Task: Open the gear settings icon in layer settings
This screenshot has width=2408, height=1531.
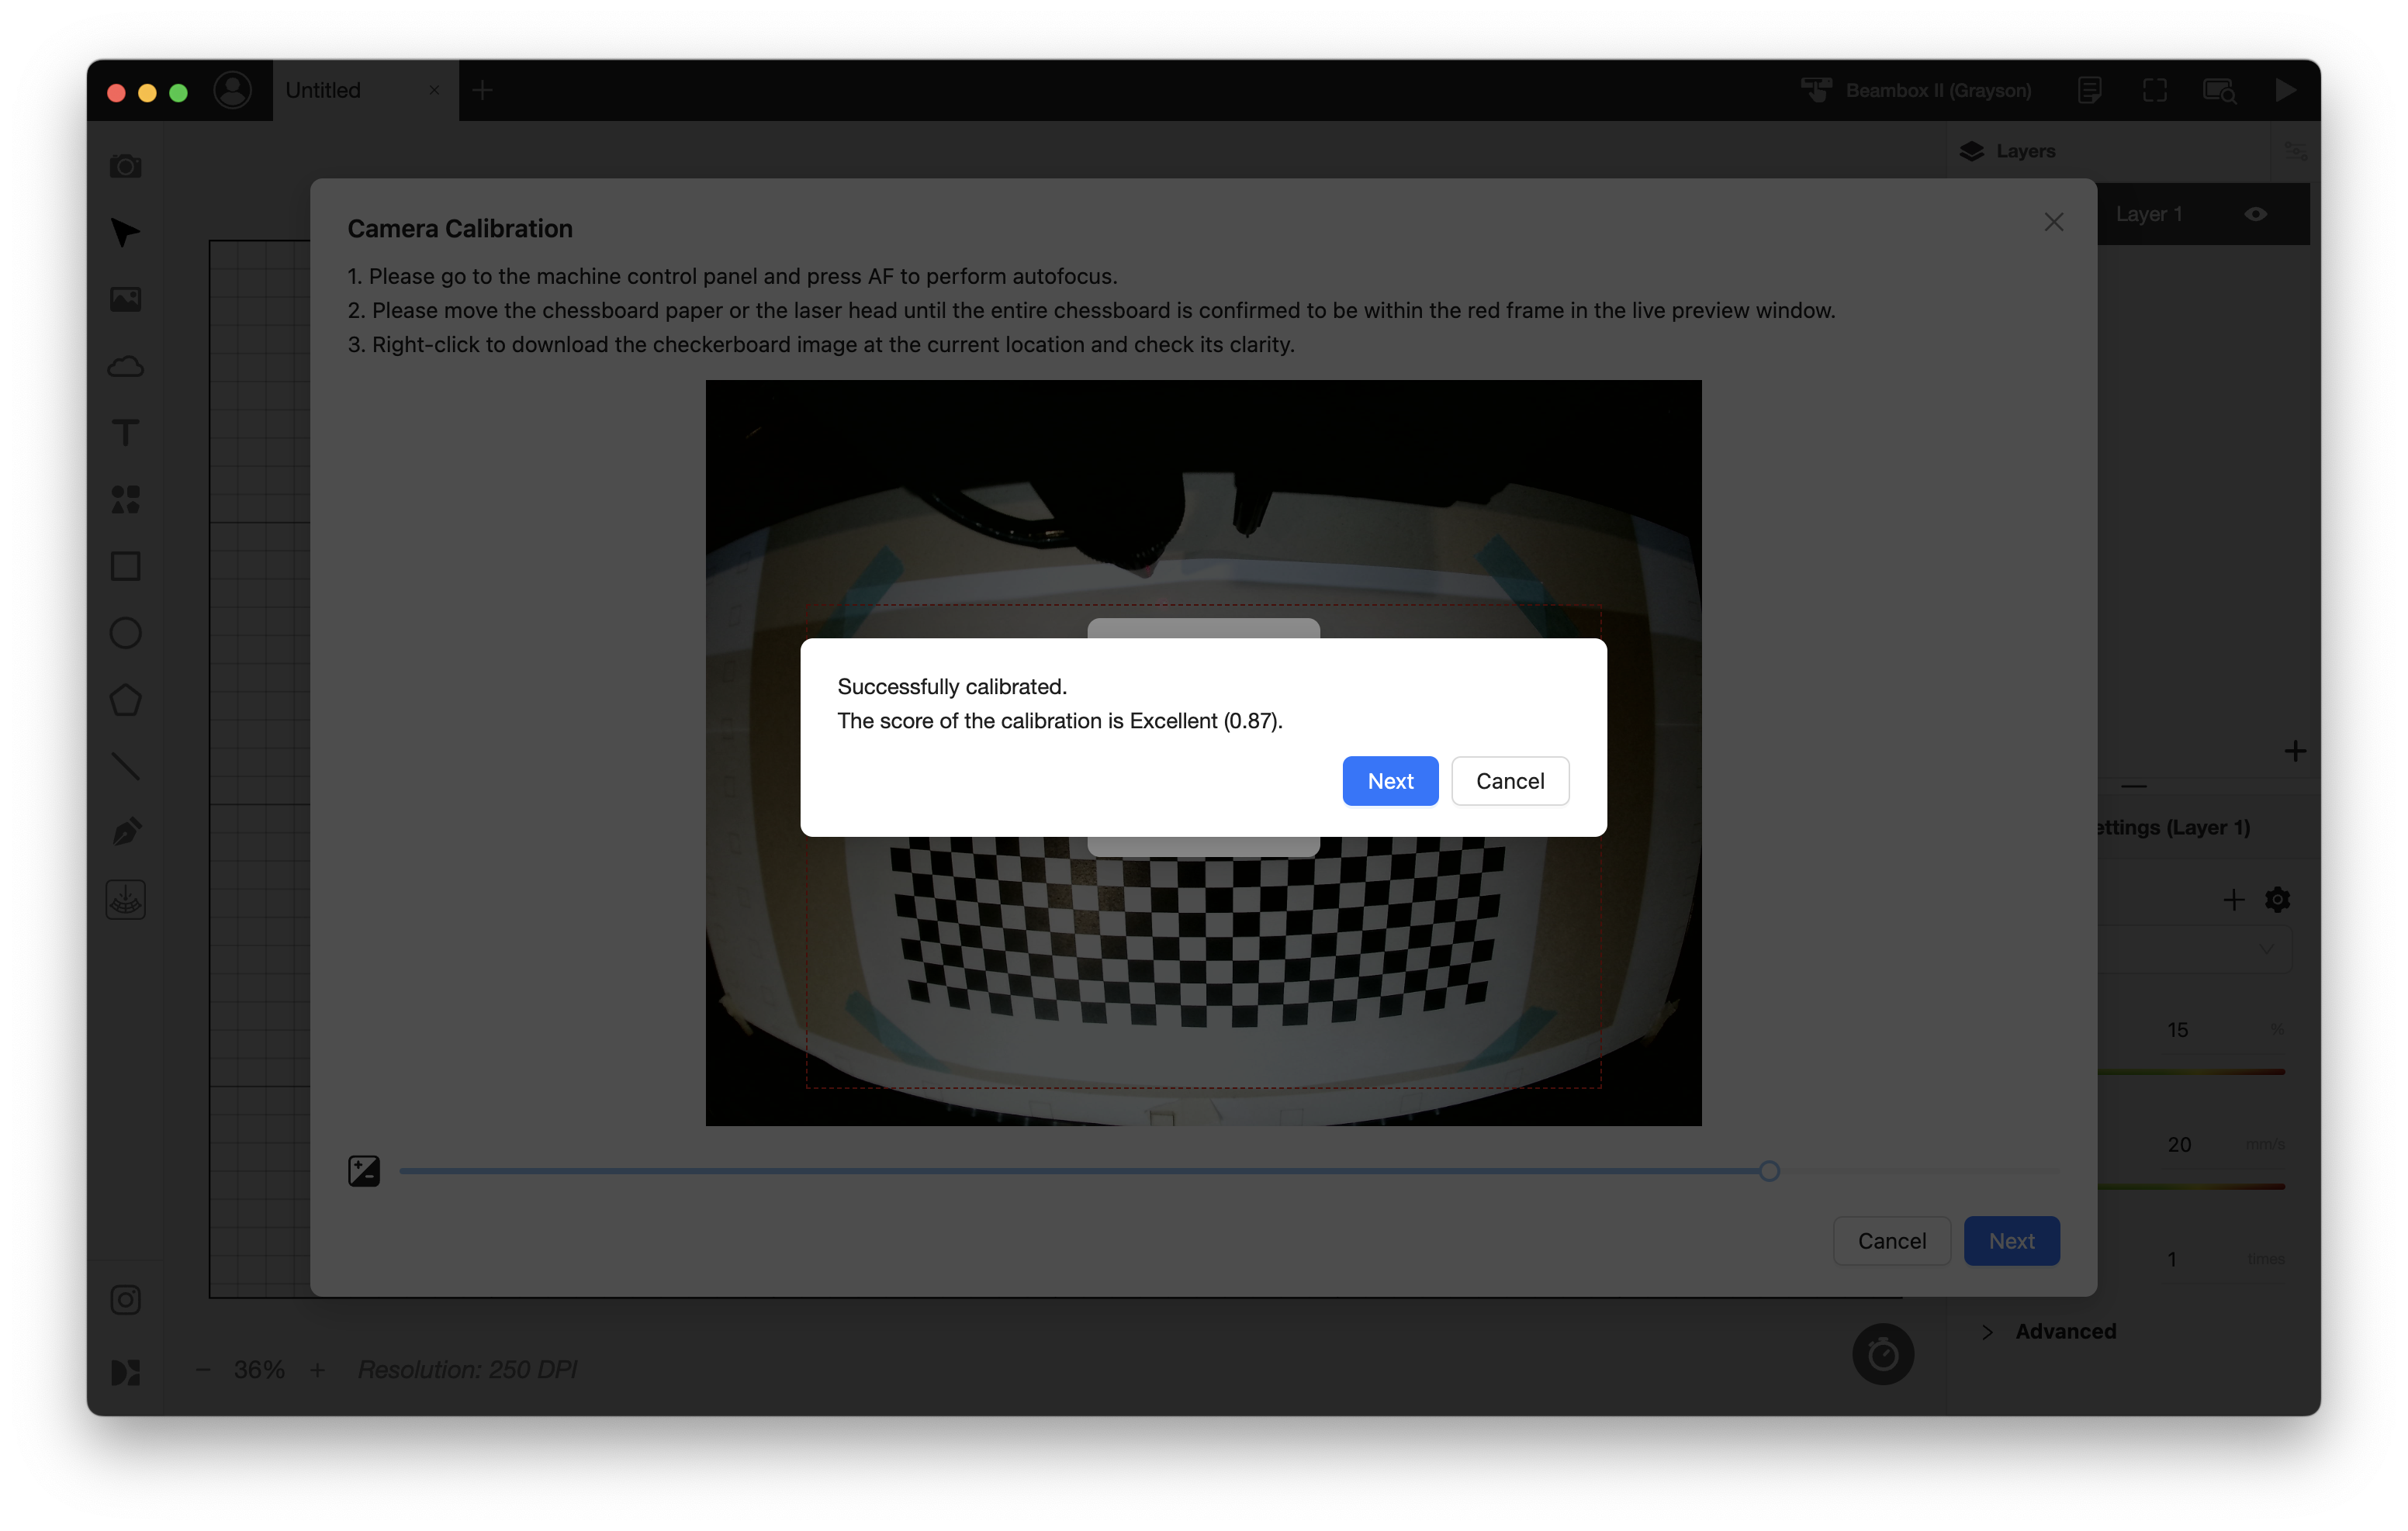Action: click(x=2278, y=899)
